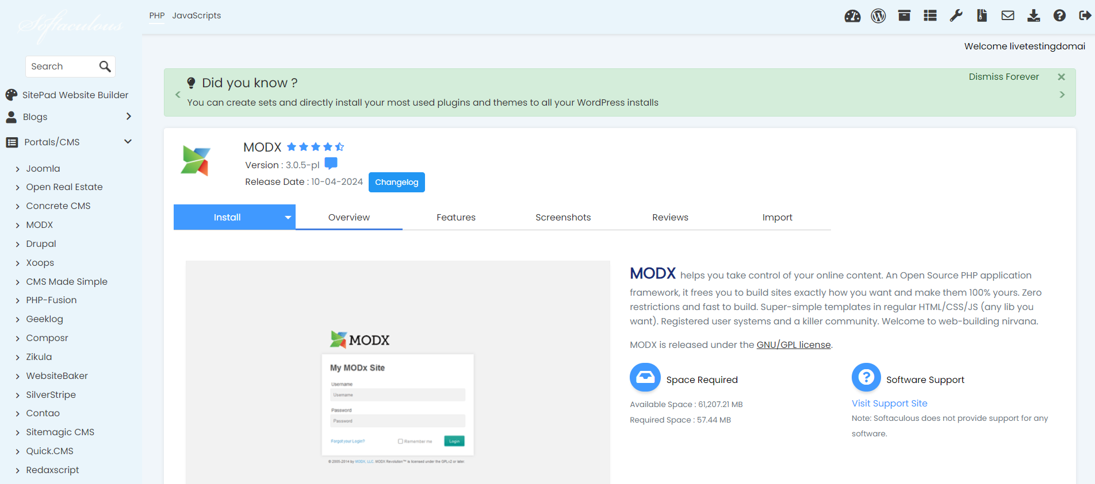Viewport: 1095px width, 484px height.
Task: Expand the Drupal chevron in sidebar
Action: pyautogui.click(x=18, y=245)
